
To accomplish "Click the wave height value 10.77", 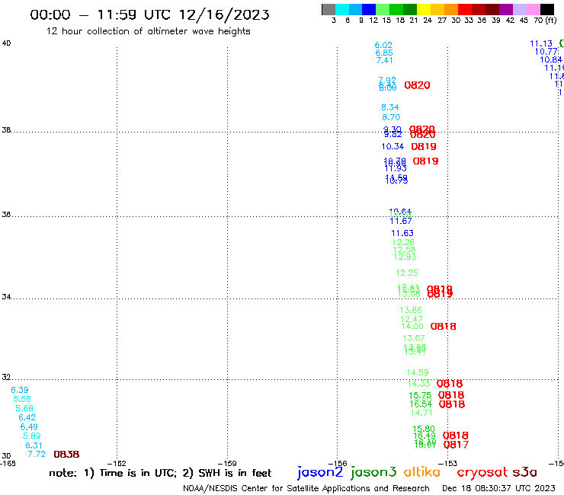I will pyautogui.click(x=546, y=52).
